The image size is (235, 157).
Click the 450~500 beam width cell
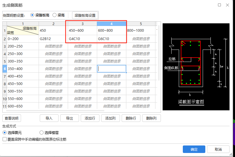(x=23, y=84)
